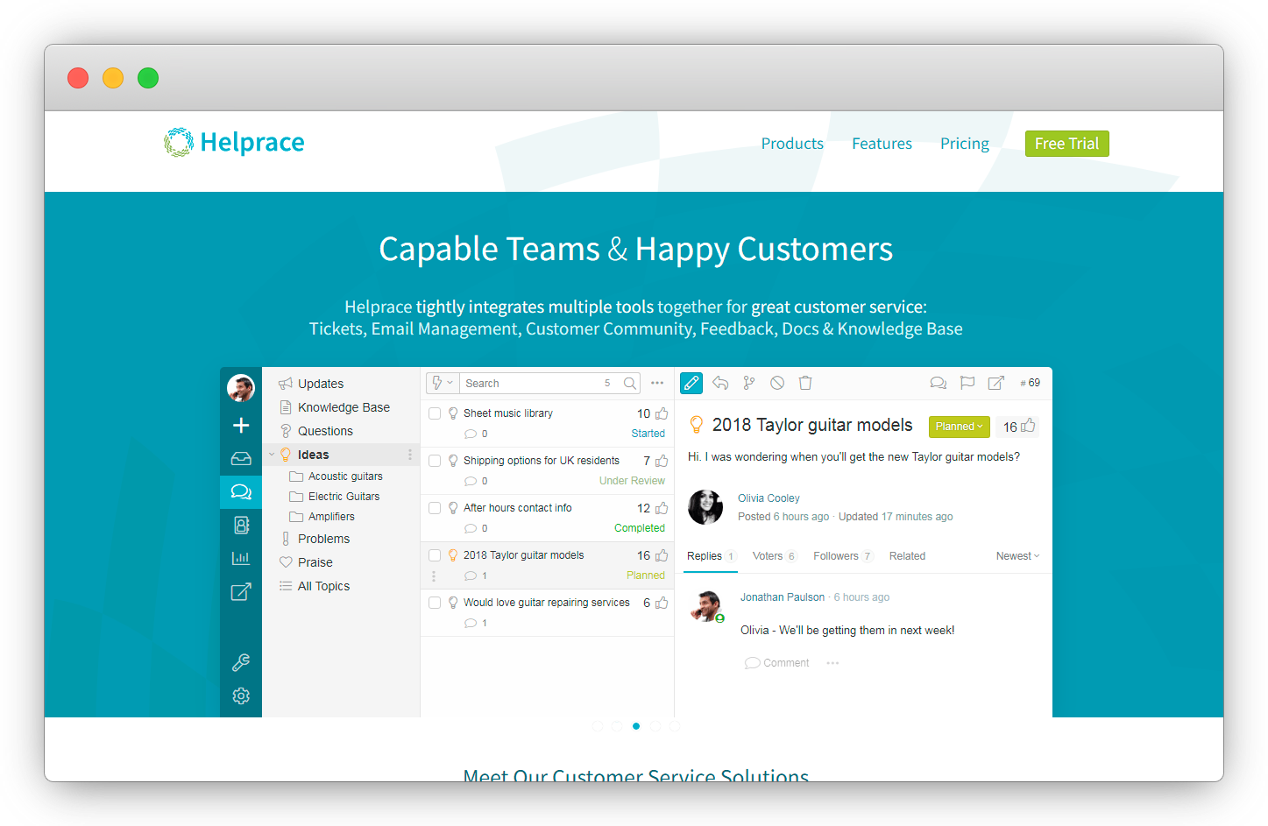Screen dimensions: 1268x826
Task: Click thumbs-up on After hours contact info
Action: coord(662,508)
